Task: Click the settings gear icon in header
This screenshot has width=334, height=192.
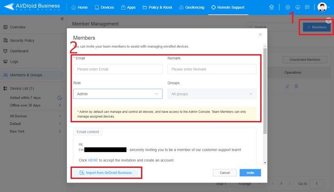Action: [288, 8]
